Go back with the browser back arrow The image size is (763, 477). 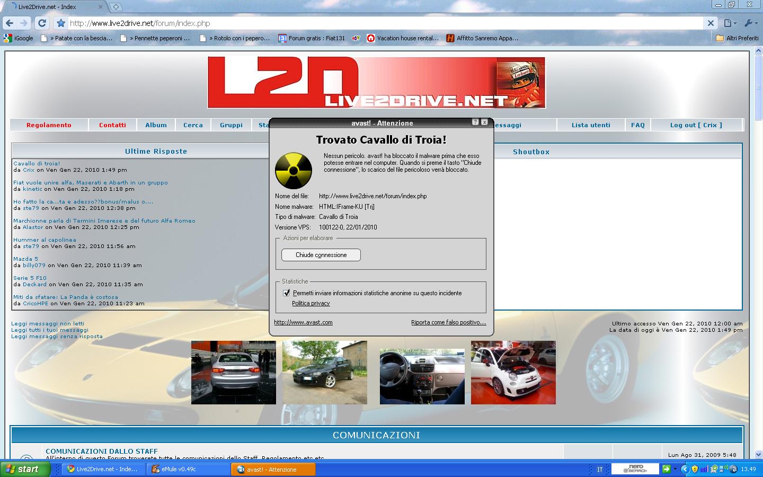coord(9,23)
